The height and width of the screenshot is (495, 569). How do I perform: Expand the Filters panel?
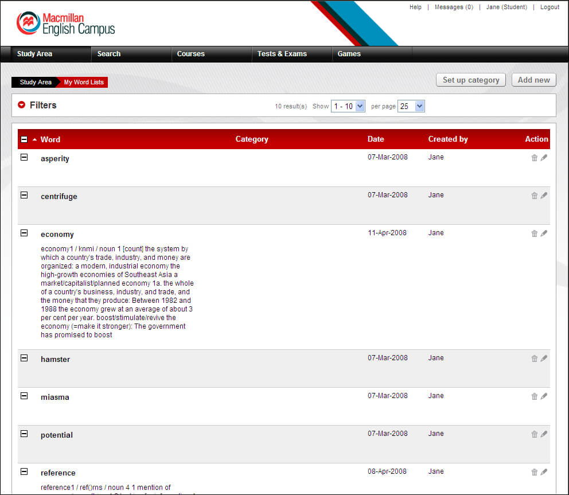coord(22,105)
